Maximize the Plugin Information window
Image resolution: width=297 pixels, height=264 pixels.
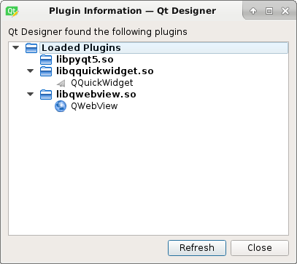tap(269, 11)
